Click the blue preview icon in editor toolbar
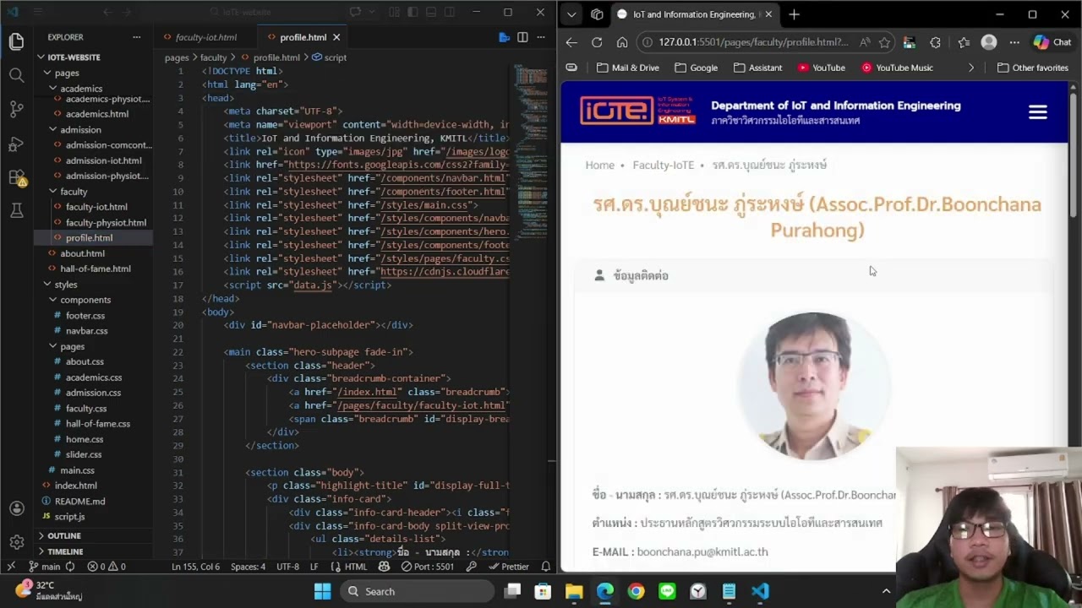This screenshot has width=1082, height=608. (505, 37)
